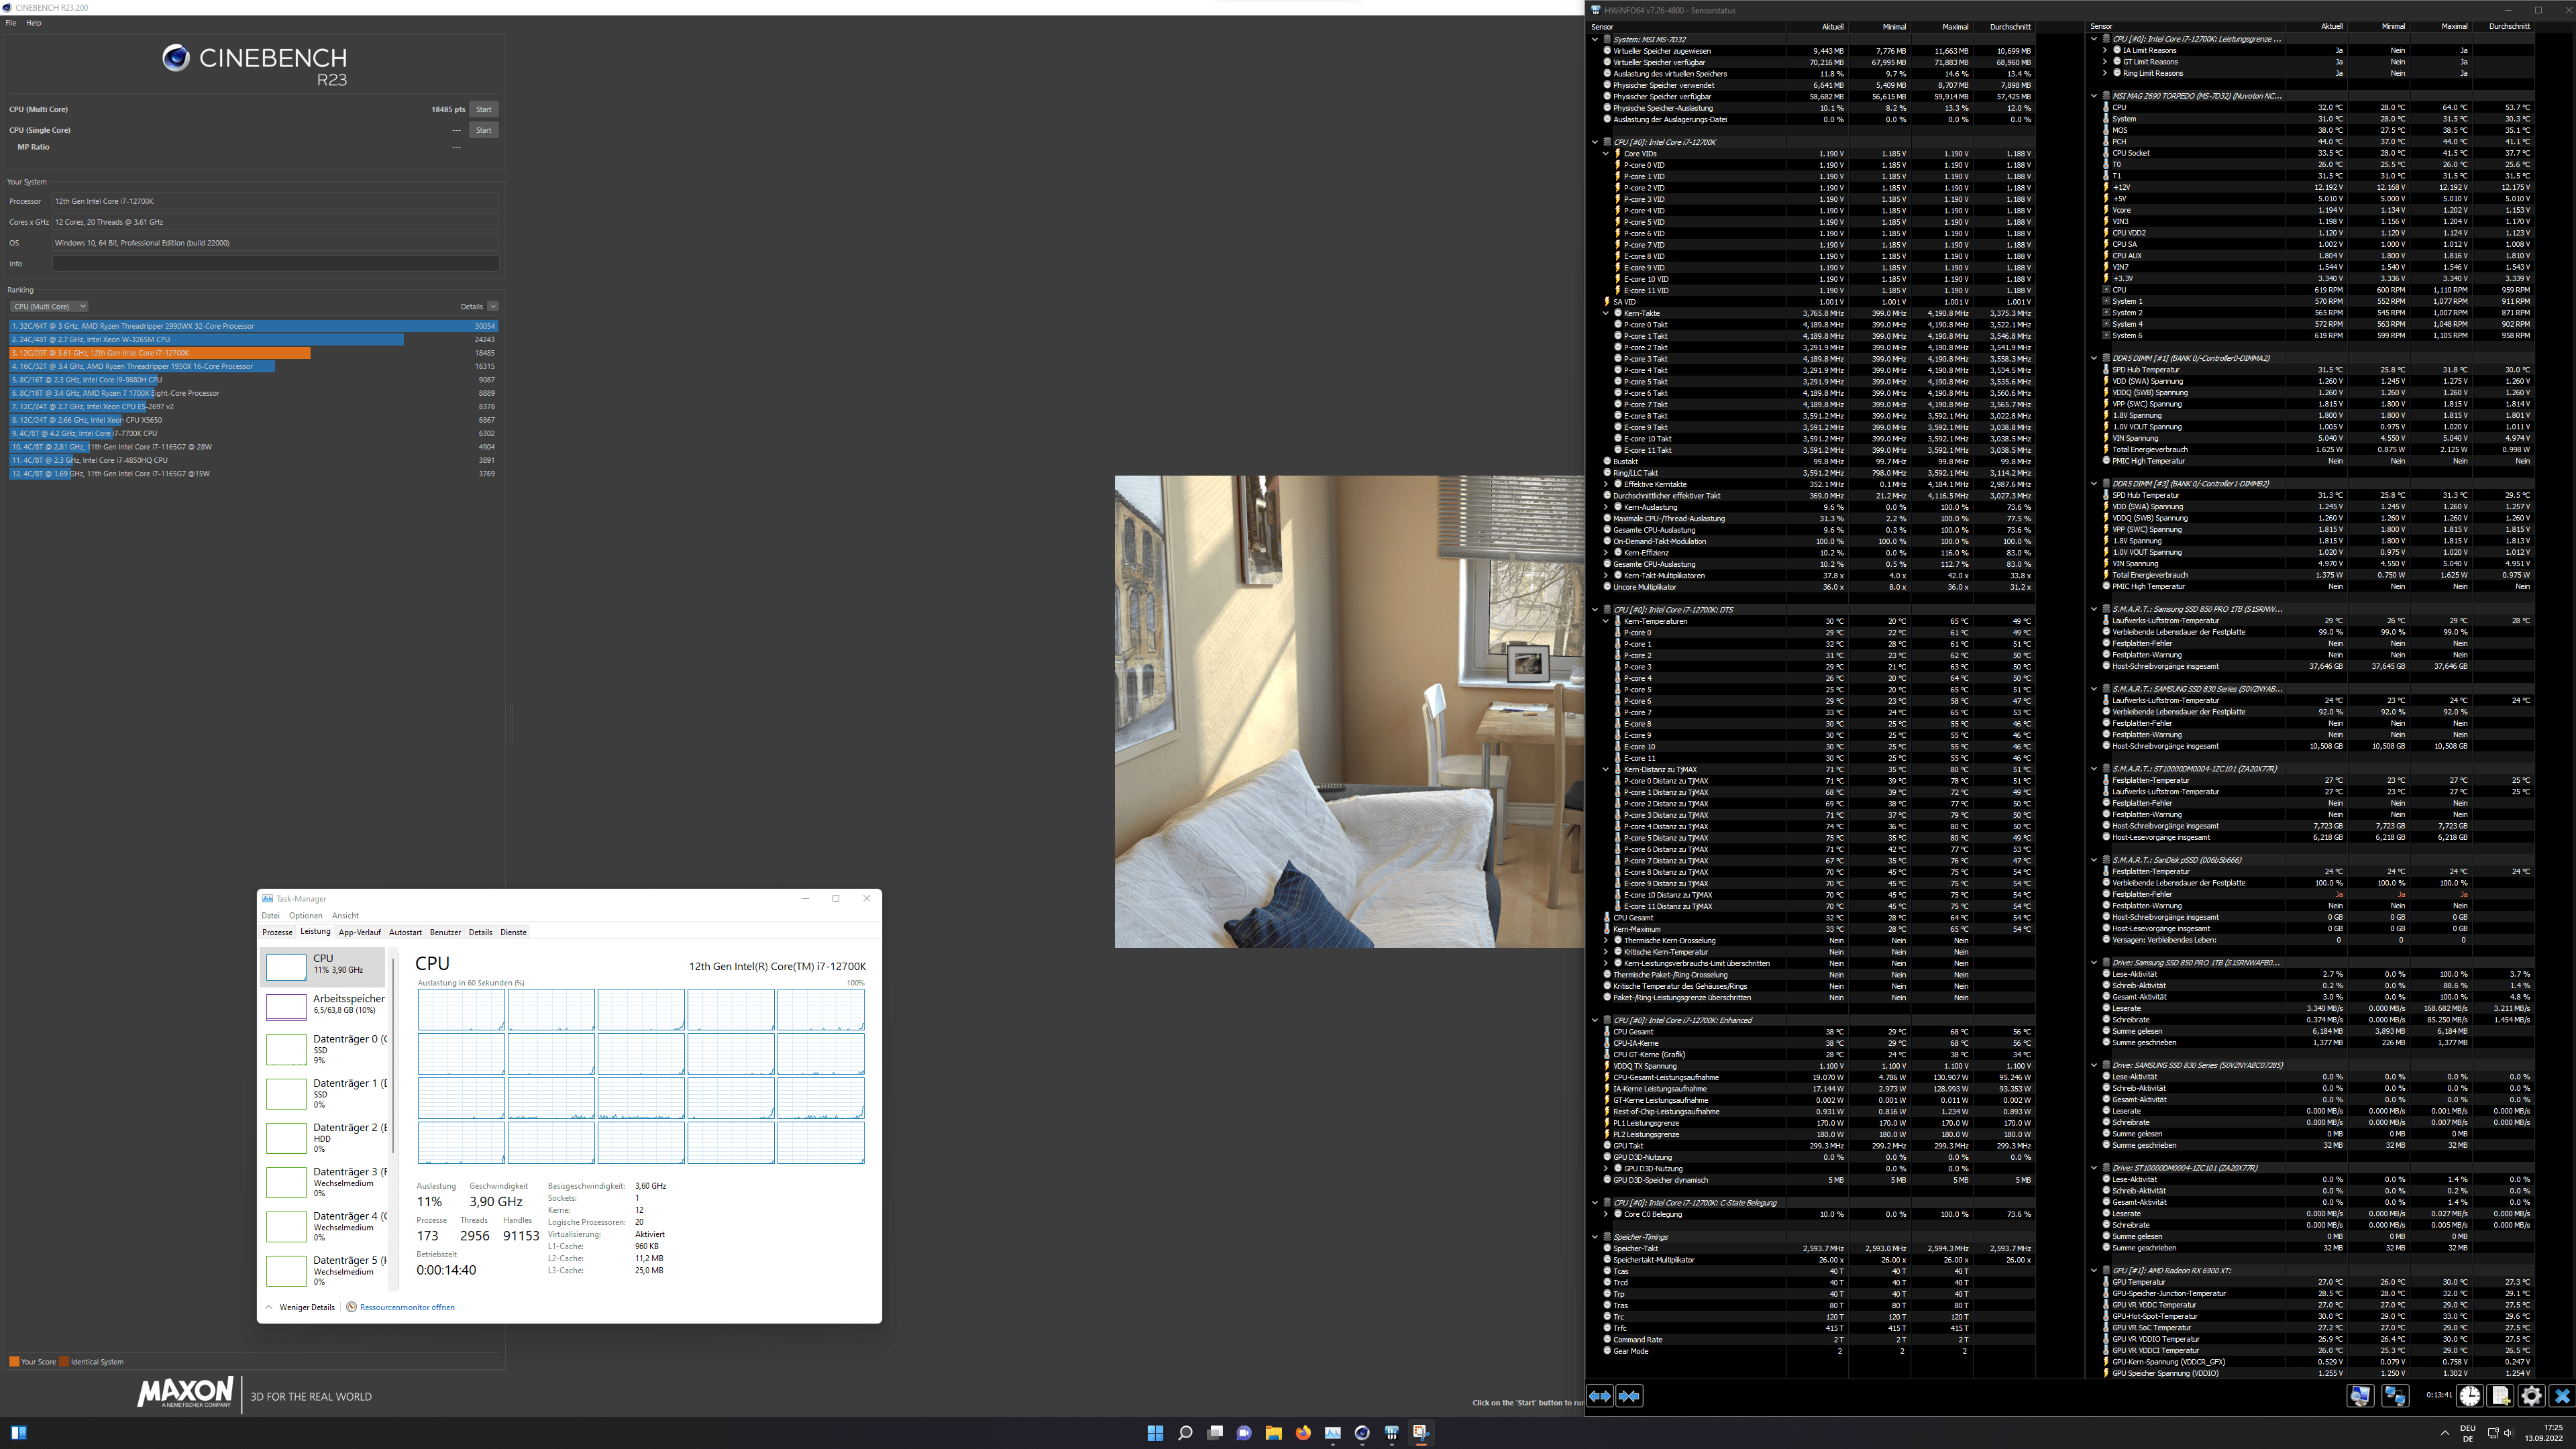Reset HWiNFO timer with clock icon
2576x1449 pixels.
[x=2470, y=1396]
